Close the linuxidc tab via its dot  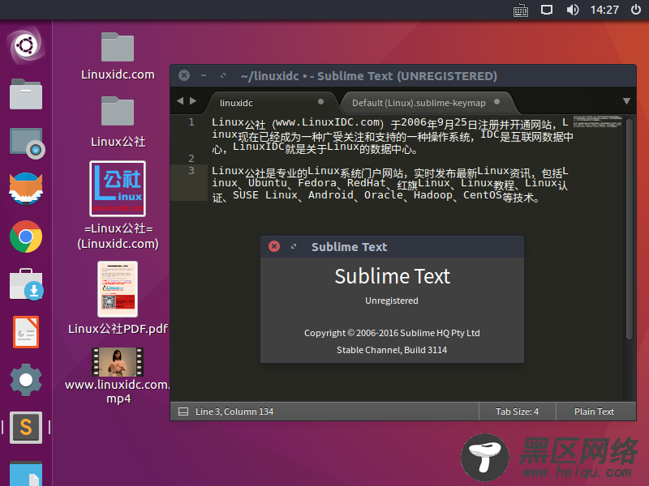(x=320, y=102)
